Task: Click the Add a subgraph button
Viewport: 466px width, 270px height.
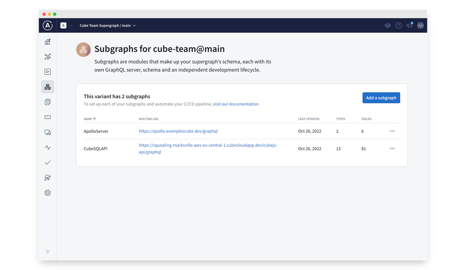Action: coord(381,98)
